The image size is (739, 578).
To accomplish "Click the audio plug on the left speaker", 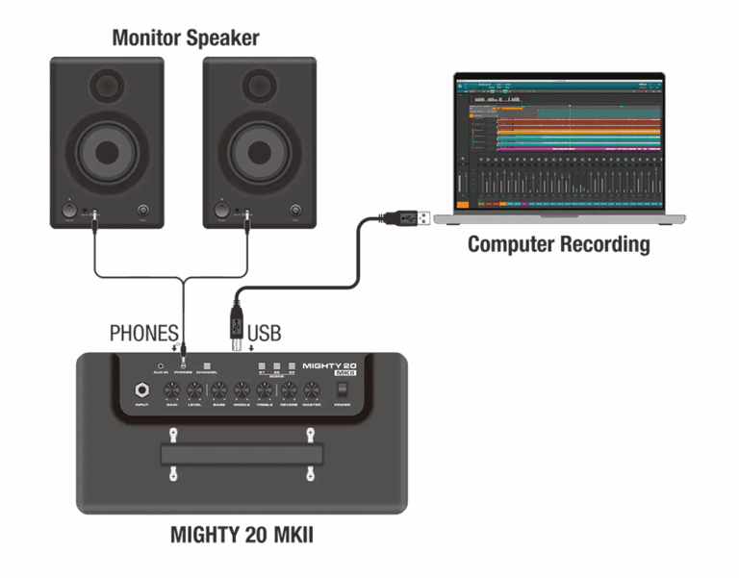I will point(95,221).
